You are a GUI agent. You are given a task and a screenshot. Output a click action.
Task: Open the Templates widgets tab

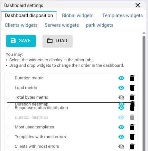pyautogui.click(x=123, y=15)
